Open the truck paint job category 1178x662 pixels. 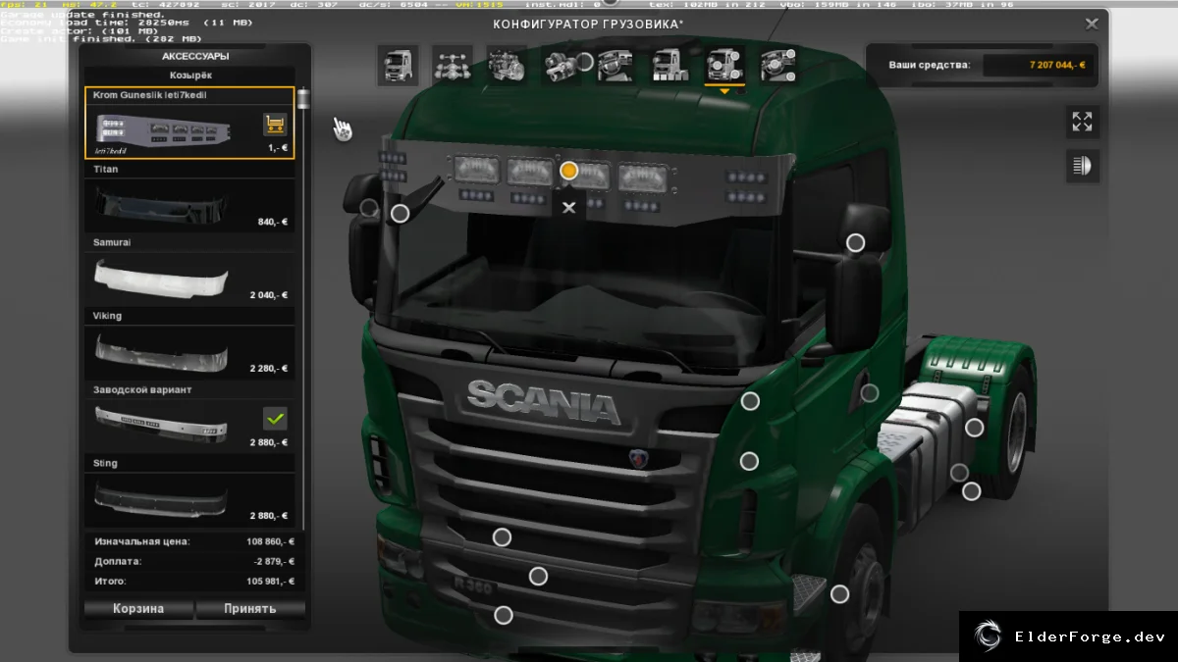click(x=669, y=66)
